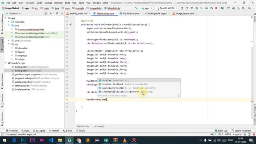The image size is (256, 144).
Task: Switch to the MyAdapter.java tab
Action: [131, 14]
